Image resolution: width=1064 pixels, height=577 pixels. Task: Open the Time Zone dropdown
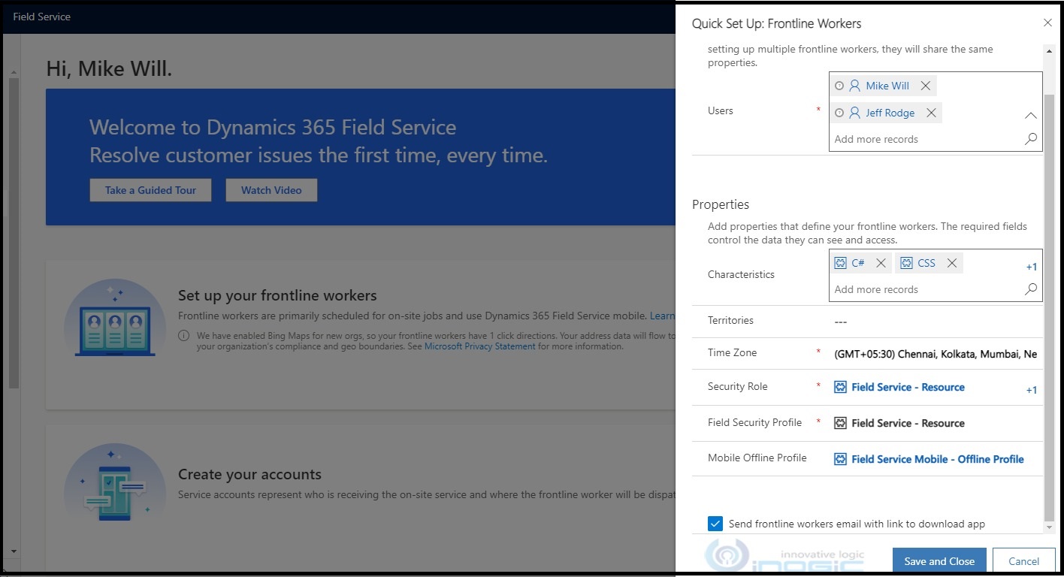936,354
